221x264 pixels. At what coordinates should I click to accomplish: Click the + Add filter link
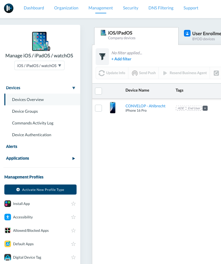click(121, 59)
